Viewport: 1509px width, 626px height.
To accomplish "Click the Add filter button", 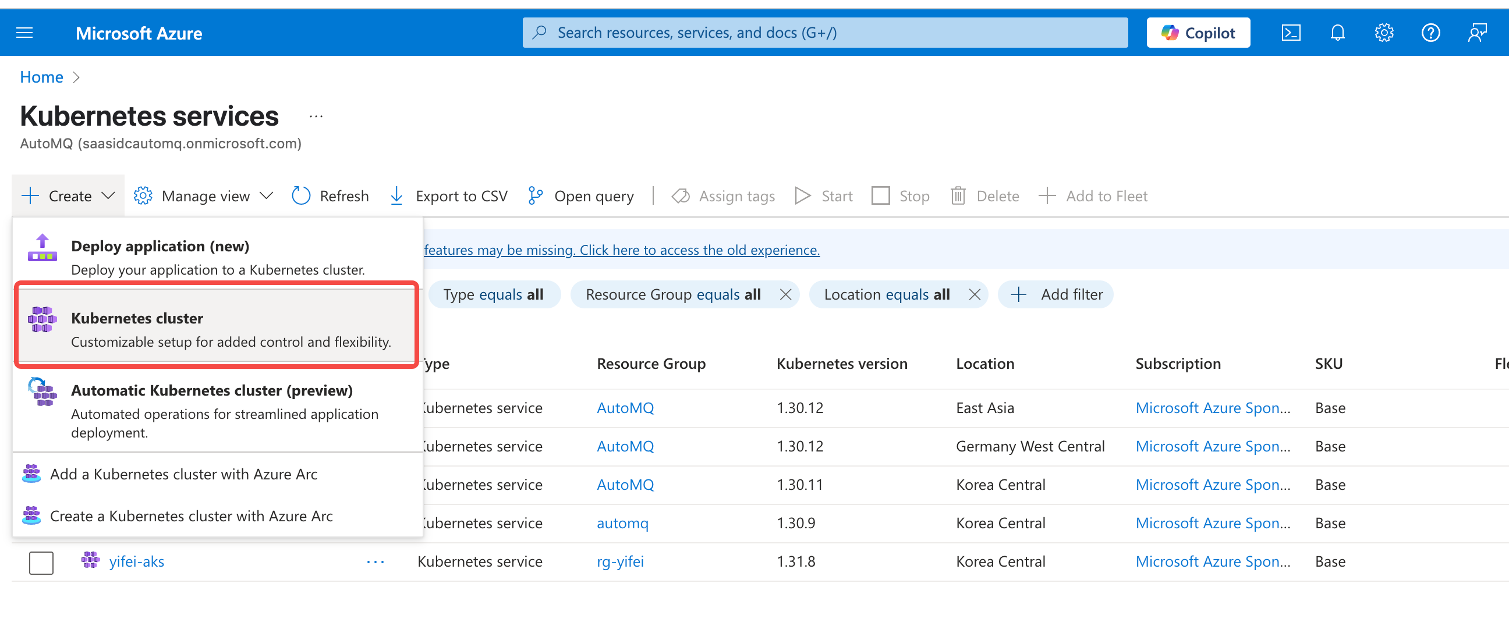I will pos(1056,294).
